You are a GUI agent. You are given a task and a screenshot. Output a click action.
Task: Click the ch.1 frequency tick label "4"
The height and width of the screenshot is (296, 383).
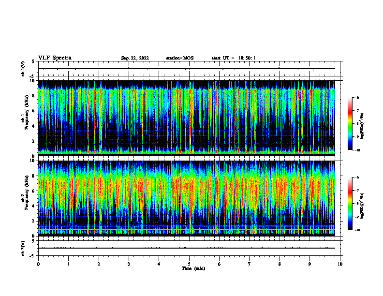click(34, 126)
